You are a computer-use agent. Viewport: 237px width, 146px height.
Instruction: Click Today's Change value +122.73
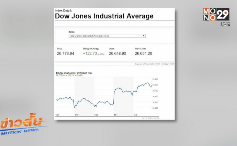(91, 54)
